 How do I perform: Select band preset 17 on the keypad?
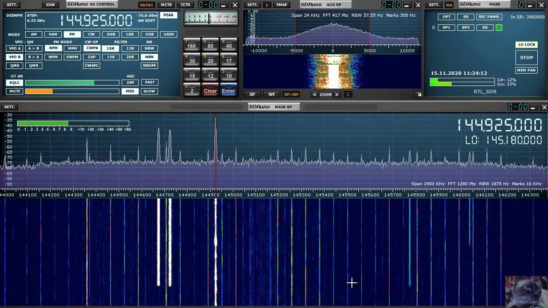coord(229,59)
